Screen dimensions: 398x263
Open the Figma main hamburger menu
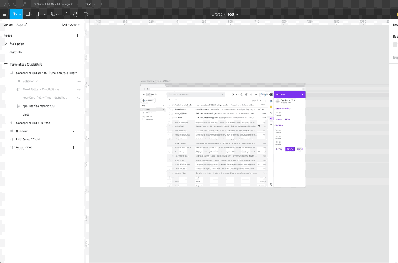pos(5,14)
